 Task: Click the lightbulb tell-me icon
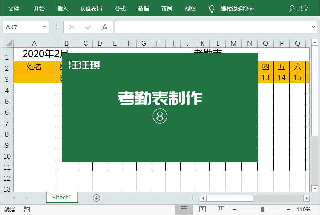point(212,9)
